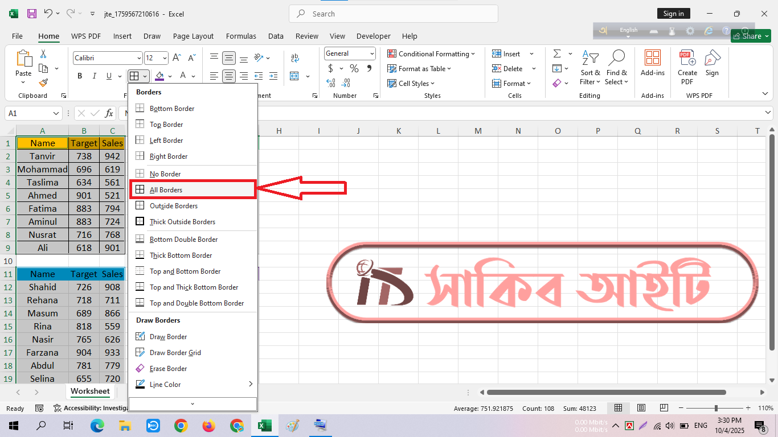Click the Increase Font Size icon
Viewport: 778px width, 437px height.
(177, 58)
